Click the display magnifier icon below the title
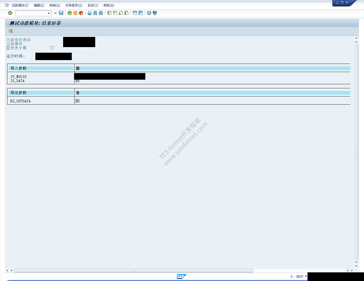Viewport: 364px width, 281px height. coord(10,31)
